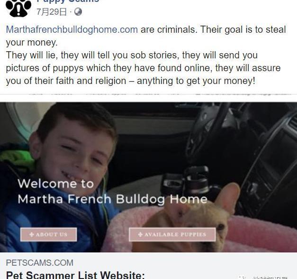Click the globe public audience icon
Viewport: 297px width, 279px height.
tap(78, 12)
